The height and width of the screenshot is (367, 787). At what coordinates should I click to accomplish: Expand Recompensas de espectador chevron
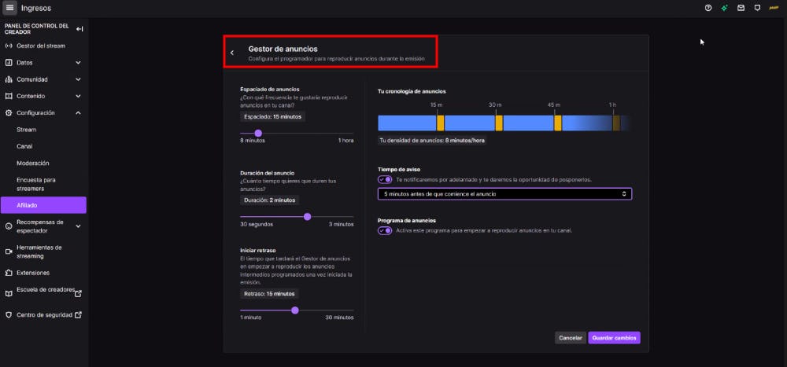pyautogui.click(x=78, y=226)
